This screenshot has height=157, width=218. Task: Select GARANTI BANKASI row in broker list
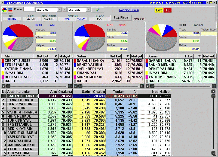22,96
